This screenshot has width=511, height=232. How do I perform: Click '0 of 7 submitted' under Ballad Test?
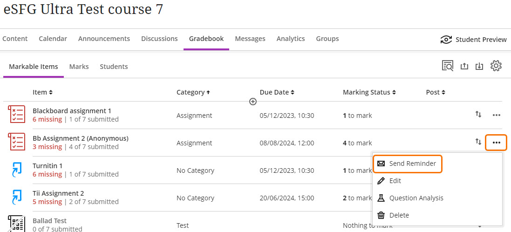pos(57,229)
